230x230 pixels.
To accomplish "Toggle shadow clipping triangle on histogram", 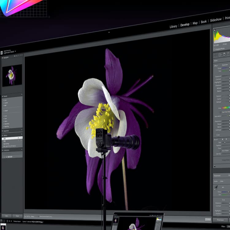I will pyautogui.click(x=215, y=30).
